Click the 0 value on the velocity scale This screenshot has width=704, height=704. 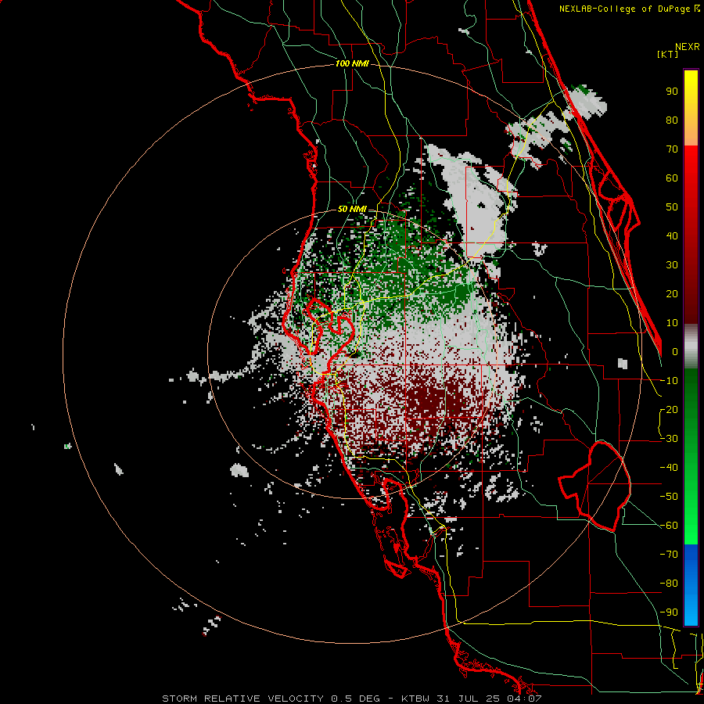675,351
